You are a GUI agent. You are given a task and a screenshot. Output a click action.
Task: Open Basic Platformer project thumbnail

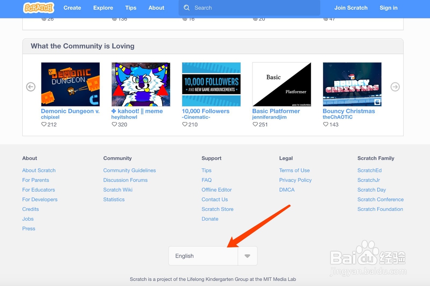(x=282, y=84)
